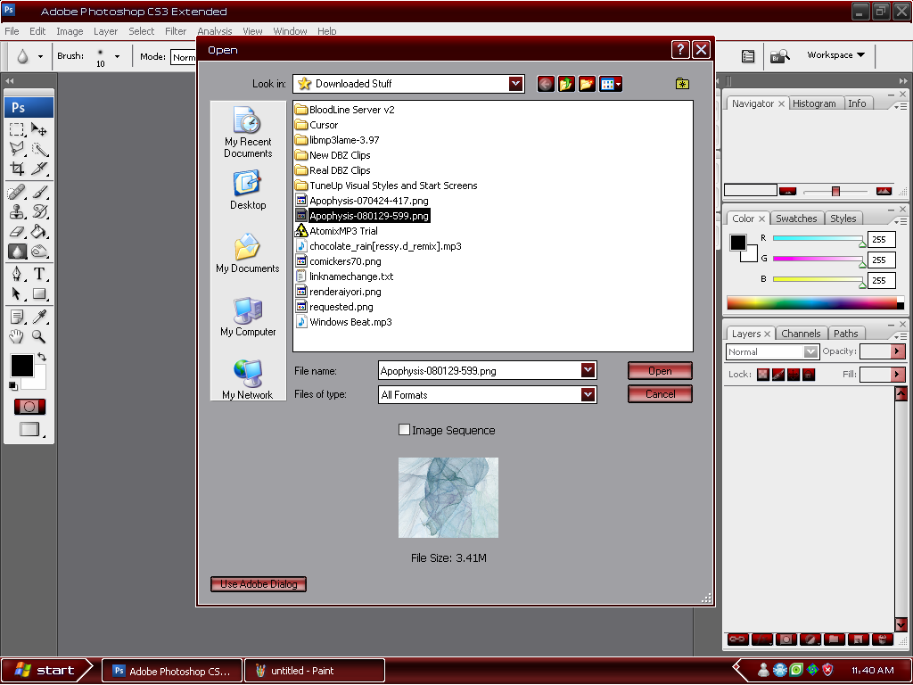Select the History Brush tool
The height and width of the screenshot is (685, 913).
pos(39,211)
